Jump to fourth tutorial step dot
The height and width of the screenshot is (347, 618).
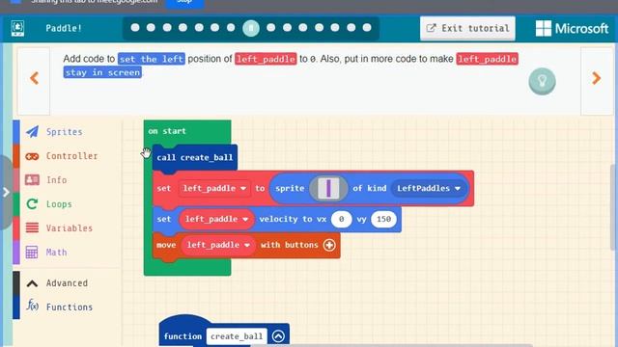183,28
